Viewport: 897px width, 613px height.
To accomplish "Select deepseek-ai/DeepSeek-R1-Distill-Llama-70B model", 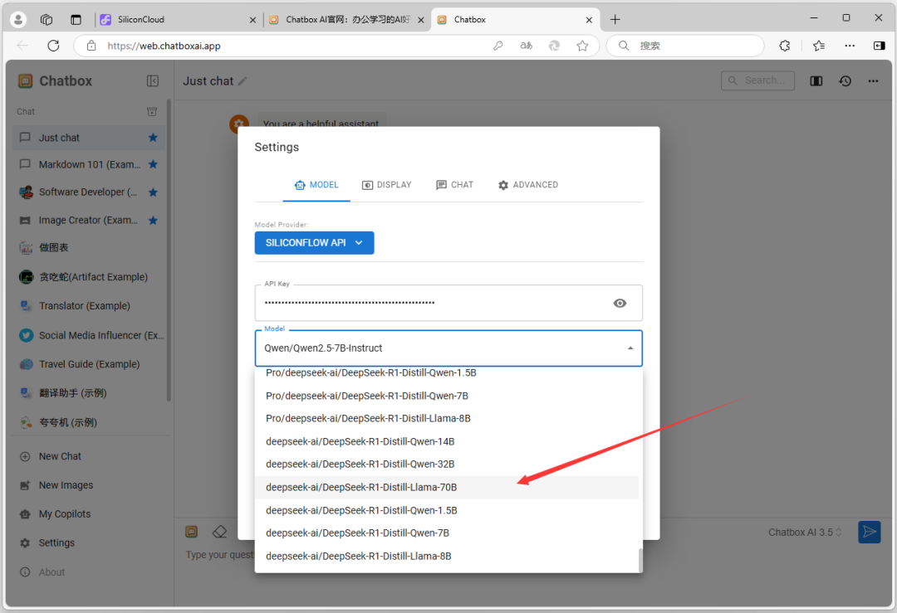I will pos(446,487).
